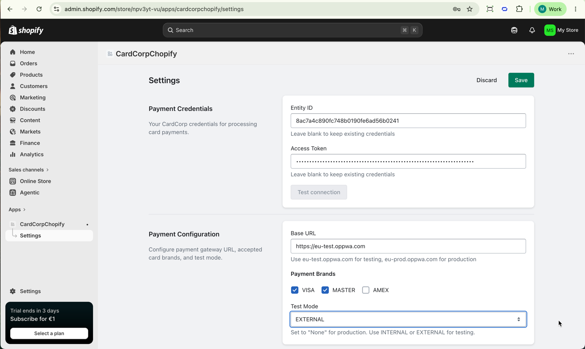
Task: Open the Test Mode dropdown
Action: pyautogui.click(x=408, y=319)
